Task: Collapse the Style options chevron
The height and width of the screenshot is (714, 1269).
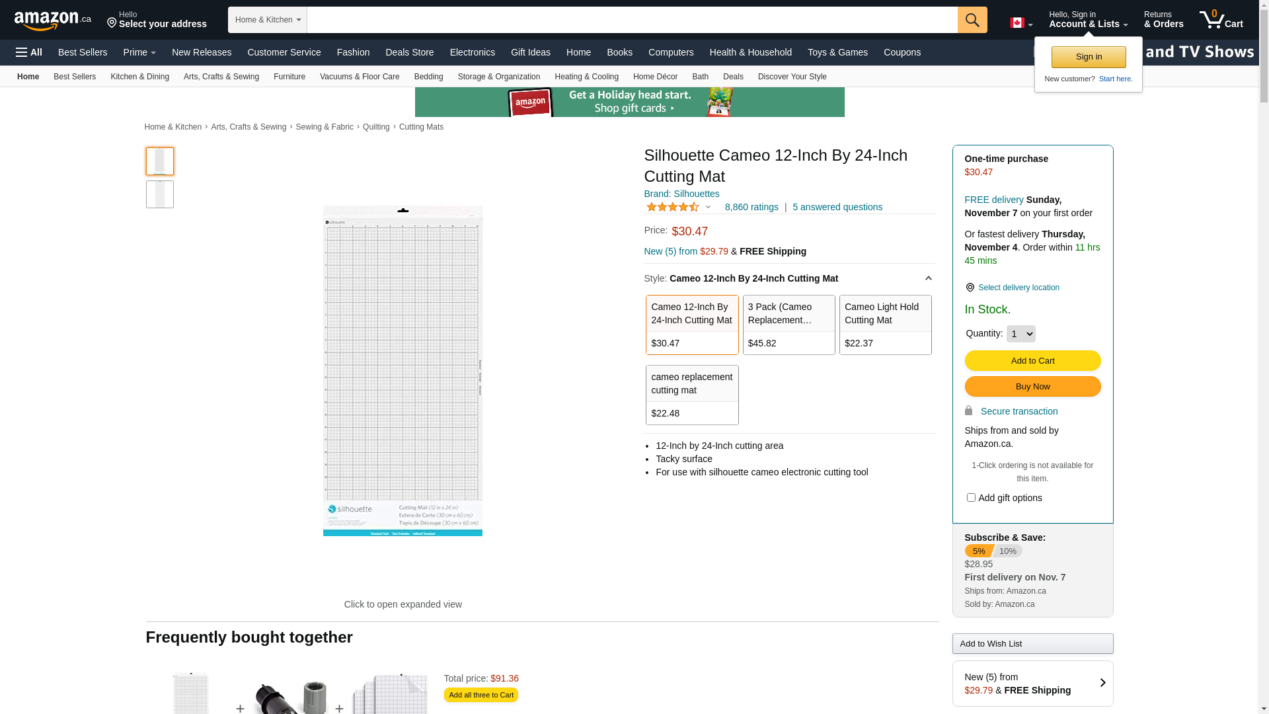Action: coord(928,278)
